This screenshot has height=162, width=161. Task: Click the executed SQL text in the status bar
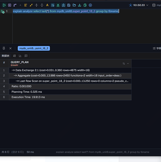[x=102, y=152]
